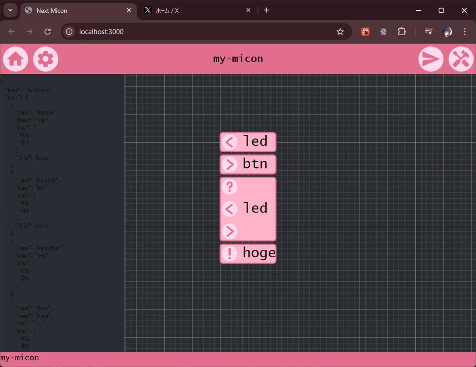
Task: Click the left-arrow icon beside led in the tall block
Action: (229, 209)
